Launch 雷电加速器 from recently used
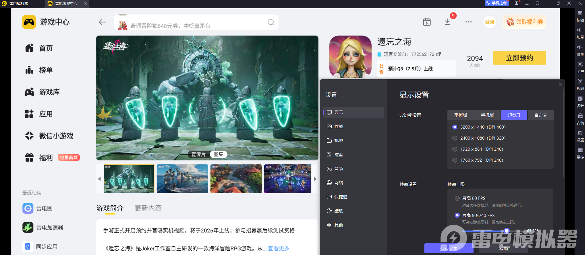The width and height of the screenshot is (585, 255). point(43,227)
